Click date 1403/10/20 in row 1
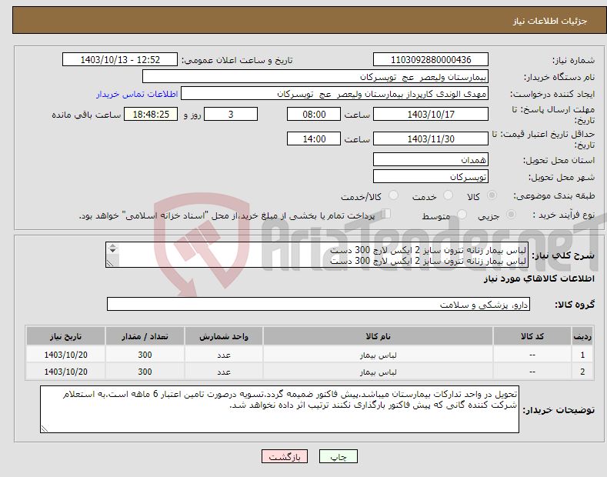 click(66, 355)
